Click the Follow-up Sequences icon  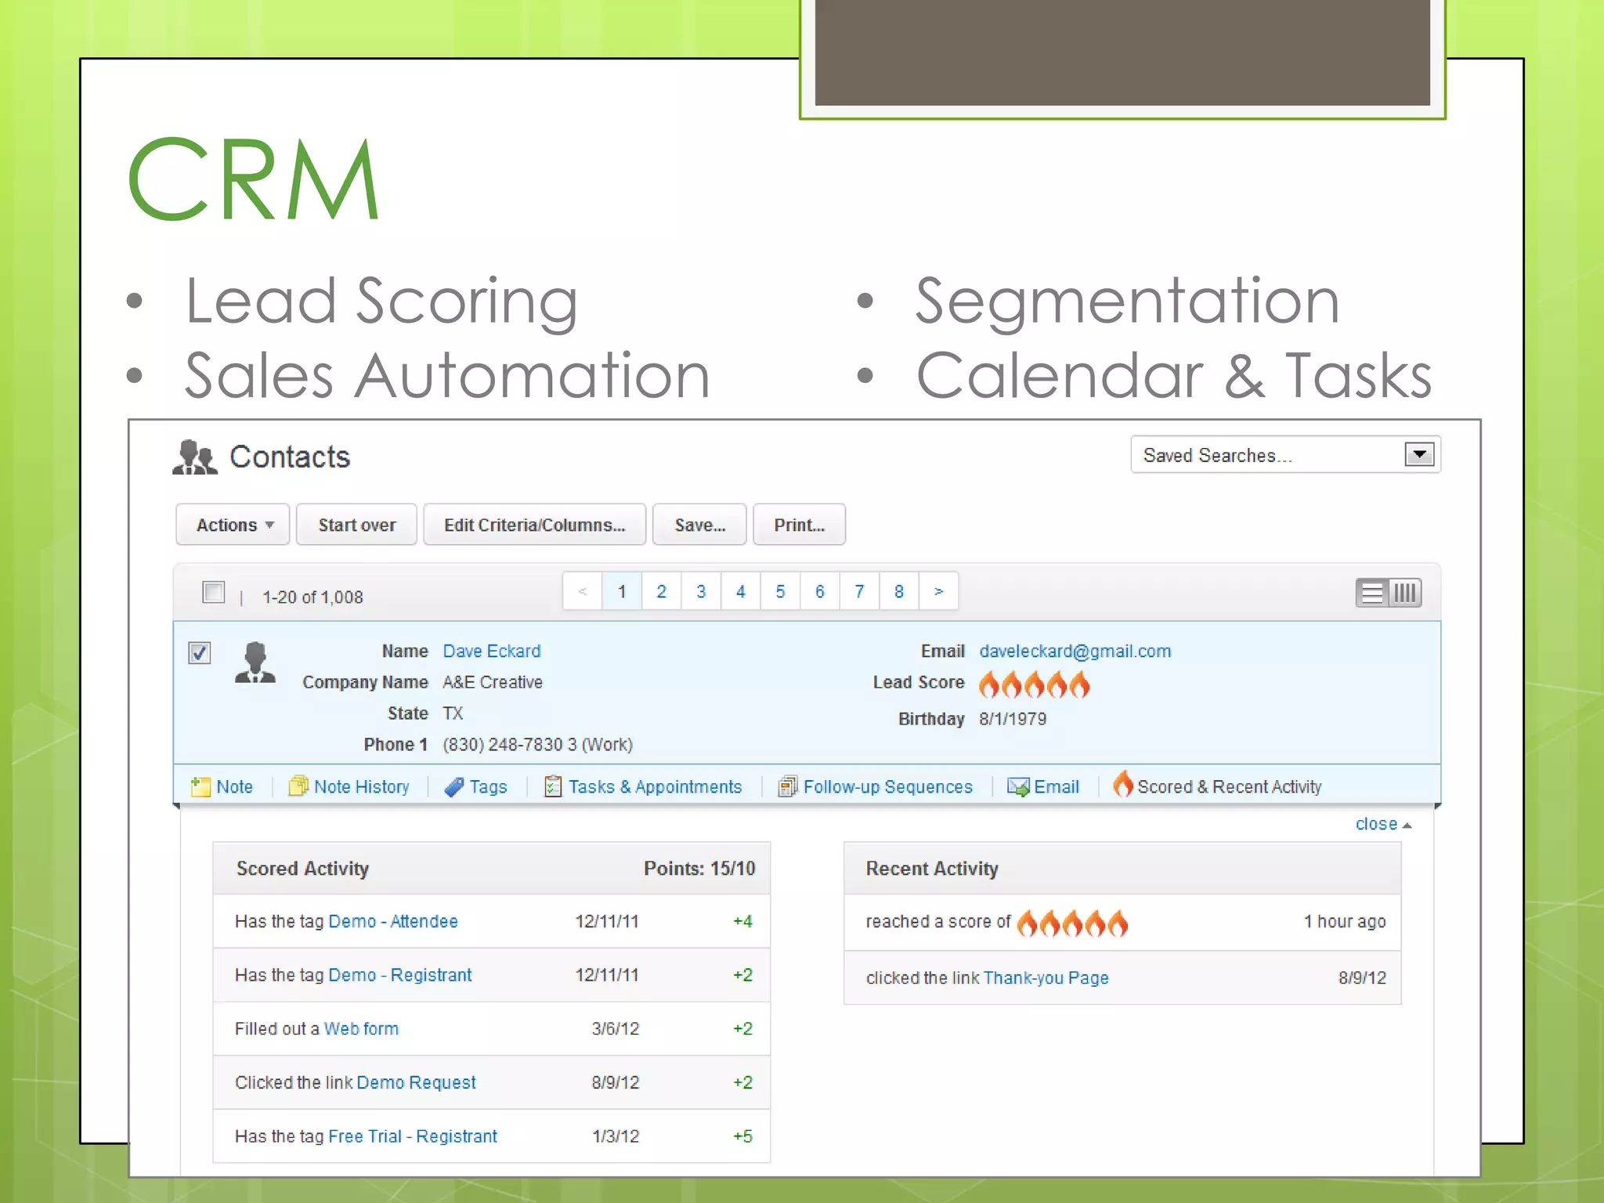tap(788, 786)
